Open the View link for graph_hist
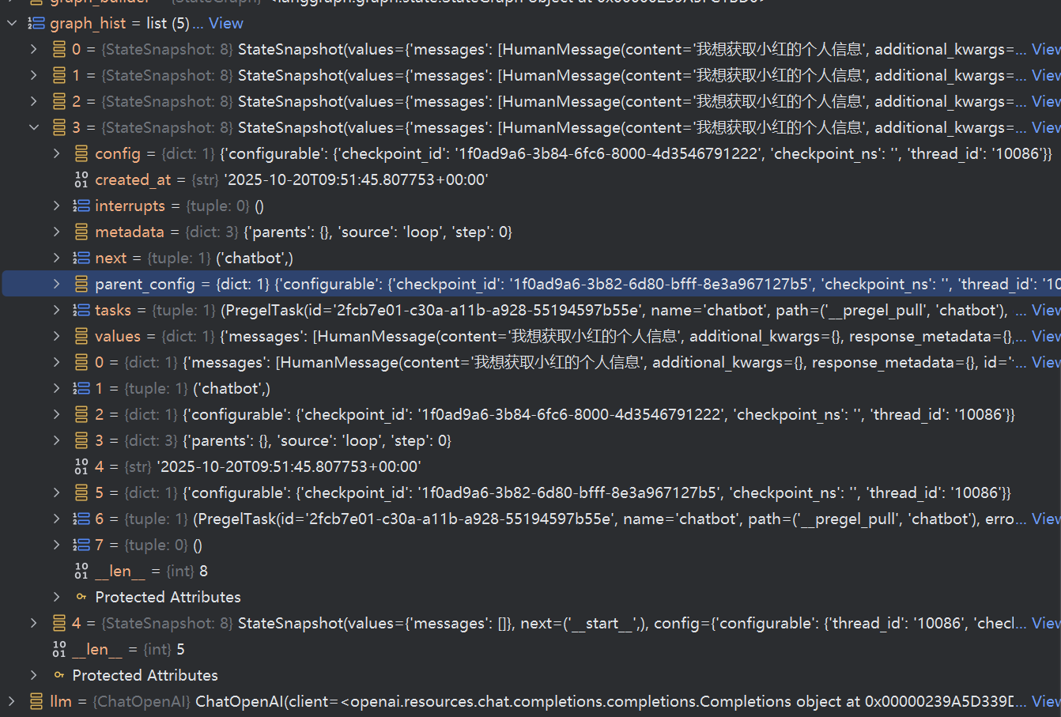The image size is (1061, 717). pyautogui.click(x=225, y=23)
